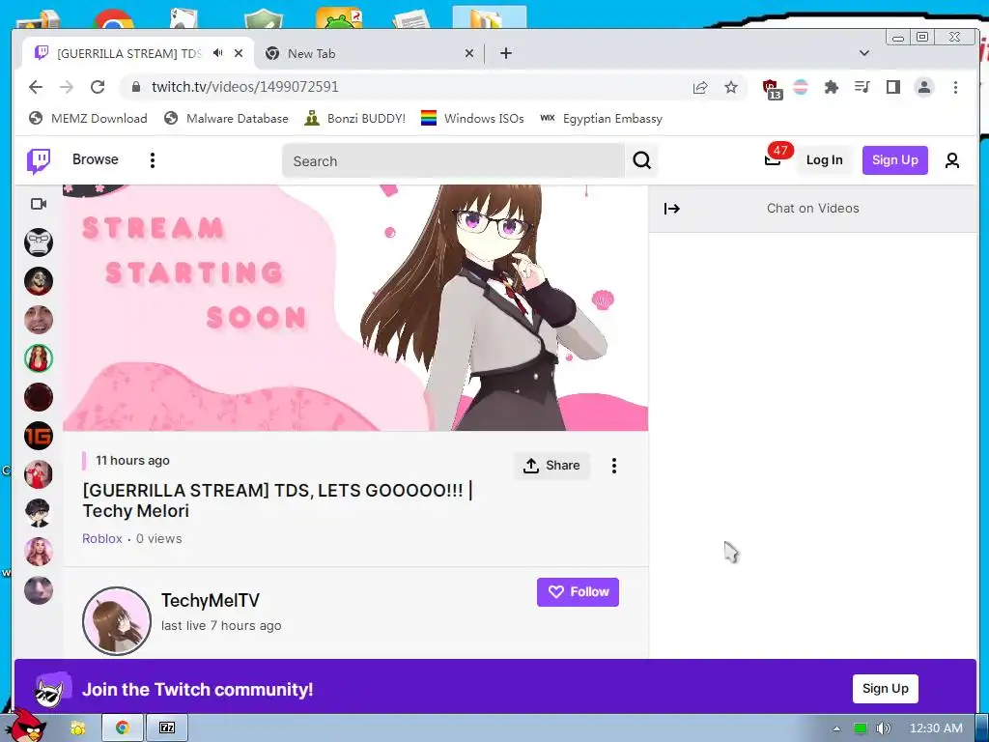Go to the Twitch home logo
989x742 pixels.
pyautogui.click(x=39, y=161)
